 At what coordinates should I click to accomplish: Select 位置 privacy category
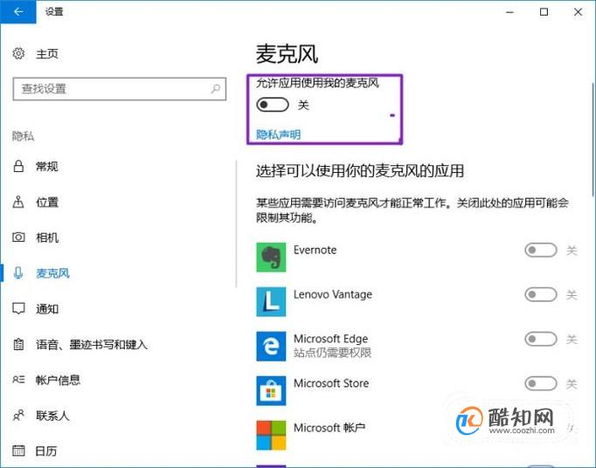tap(47, 202)
